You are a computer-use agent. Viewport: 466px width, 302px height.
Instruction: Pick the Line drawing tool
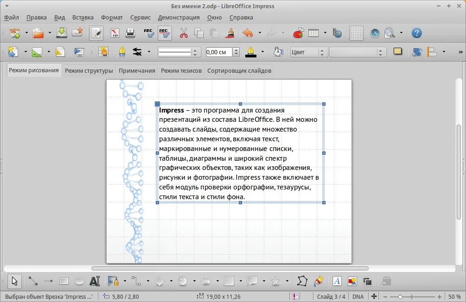33,281
